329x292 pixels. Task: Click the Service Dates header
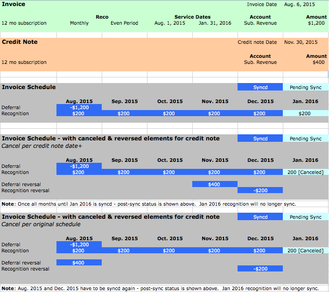tap(192, 17)
